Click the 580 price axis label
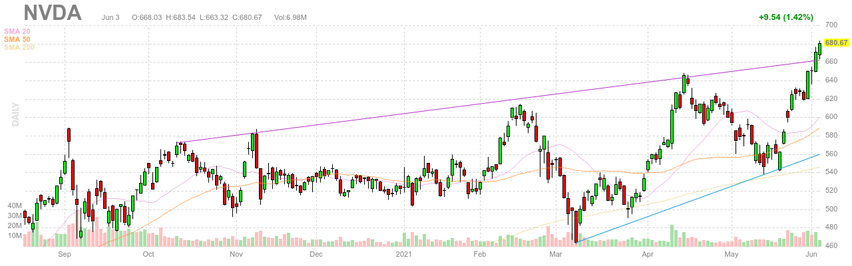The width and height of the screenshot is (852, 266). (831, 136)
